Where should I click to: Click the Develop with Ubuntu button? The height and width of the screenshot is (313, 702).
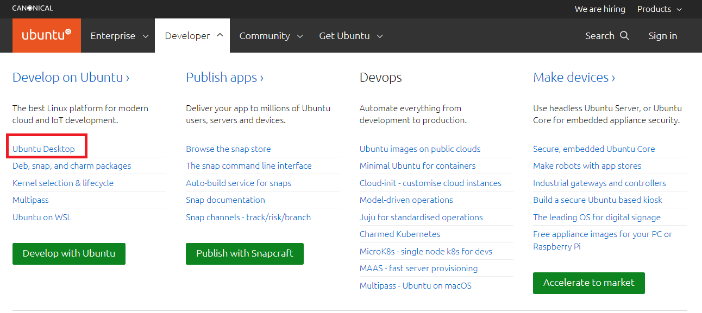click(x=69, y=253)
